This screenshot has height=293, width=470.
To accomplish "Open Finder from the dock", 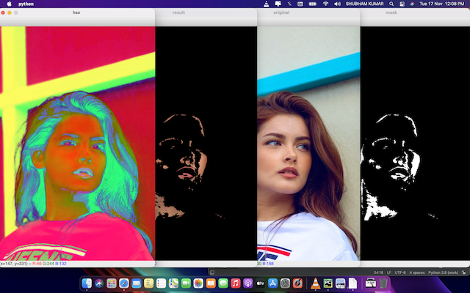I will pyautogui.click(x=87, y=283).
